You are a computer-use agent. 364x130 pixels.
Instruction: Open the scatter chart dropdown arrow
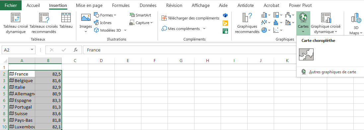point(281,30)
